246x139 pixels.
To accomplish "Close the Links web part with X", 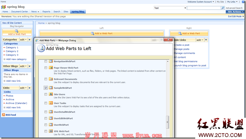I will pyautogui.click(x=30, y=88).
